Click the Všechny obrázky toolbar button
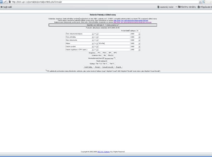This screenshot has width=212, height=157. tap(187, 7)
